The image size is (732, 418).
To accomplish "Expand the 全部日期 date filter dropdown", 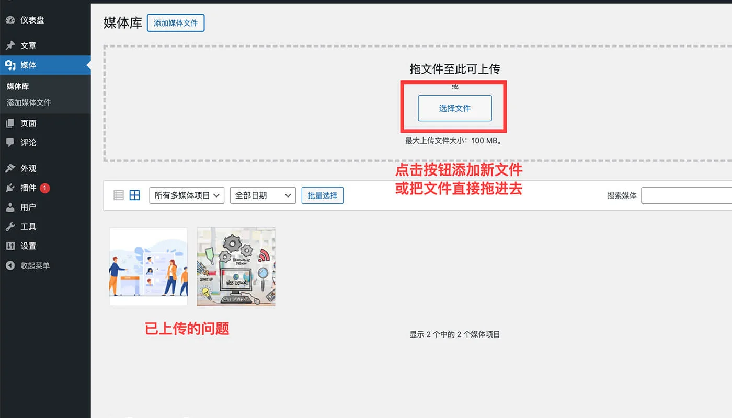I will click(x=262, y=195).
